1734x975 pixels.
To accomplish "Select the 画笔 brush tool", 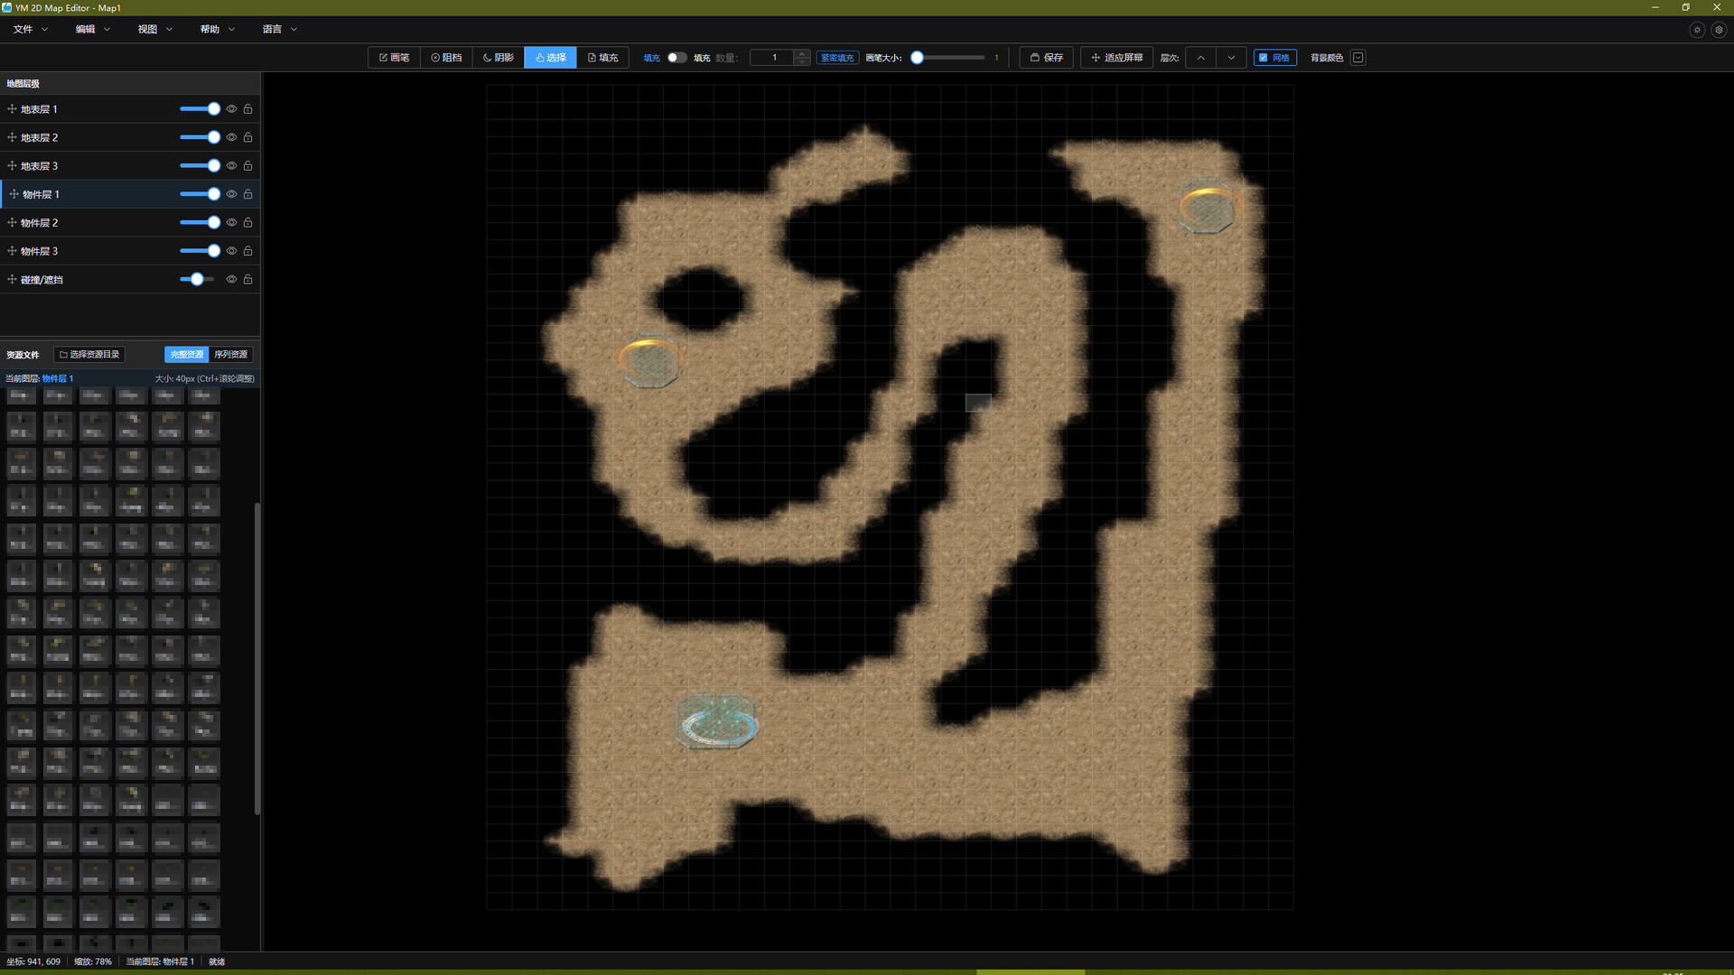I will [394, 58].
